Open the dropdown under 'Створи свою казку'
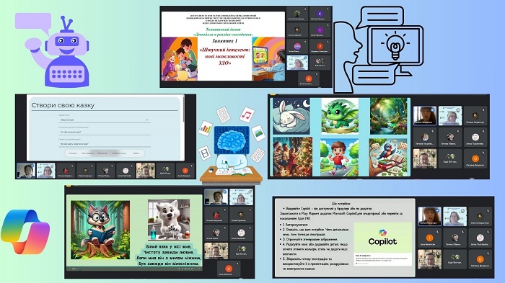 pyautogui.click(x=105, y=120)
